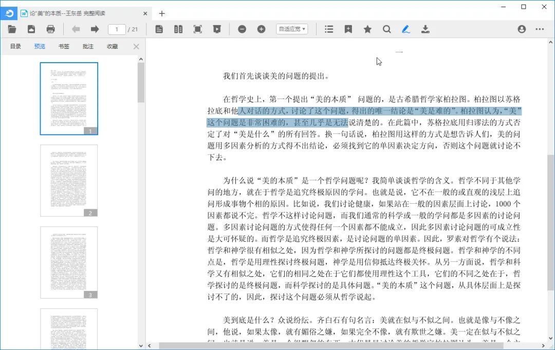Add a bookmark with bookmark icon
Screen dimensions: 555x350
[348, 29]
